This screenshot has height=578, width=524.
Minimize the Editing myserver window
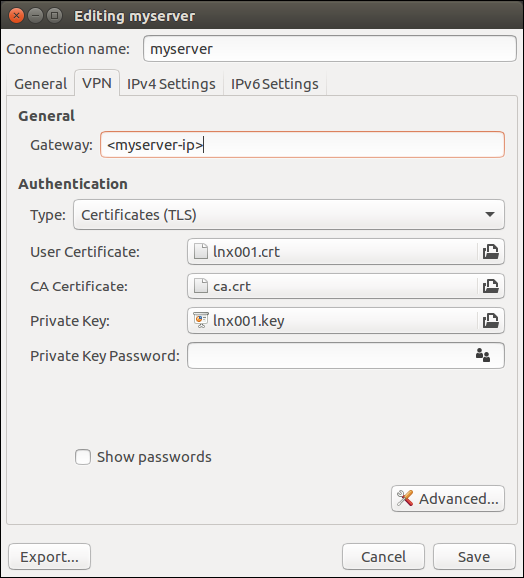[35, 16]
